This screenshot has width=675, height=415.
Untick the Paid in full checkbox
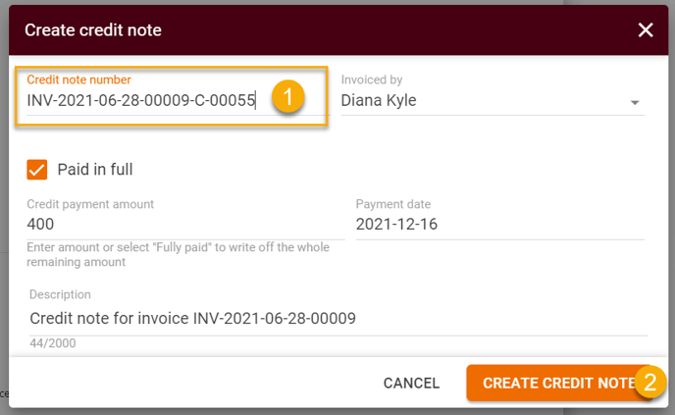coord(37,170)
